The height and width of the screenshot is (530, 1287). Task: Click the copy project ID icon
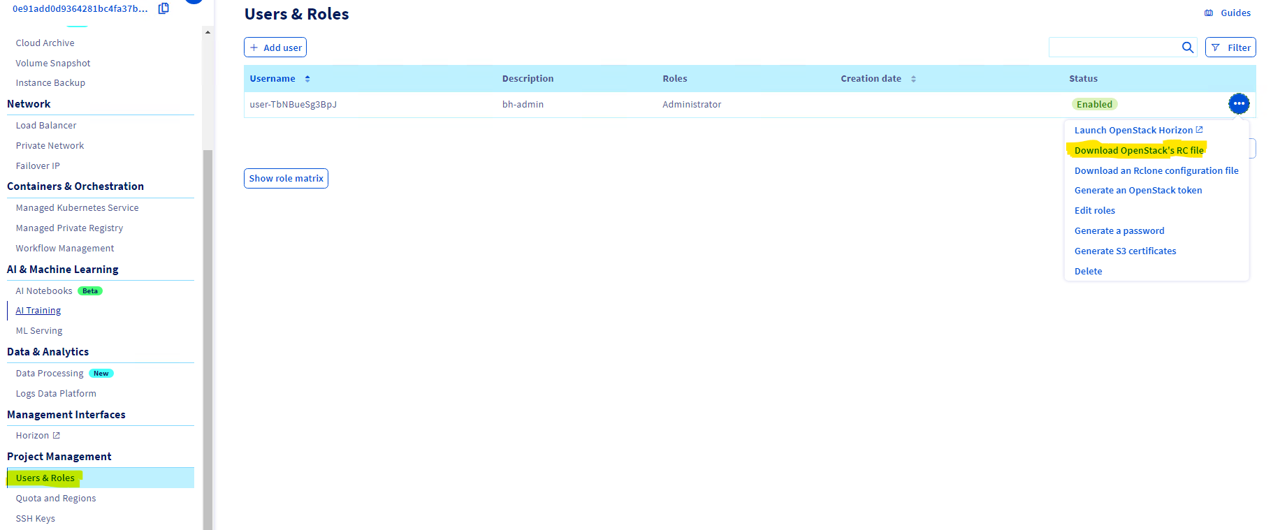pos(163,8)
